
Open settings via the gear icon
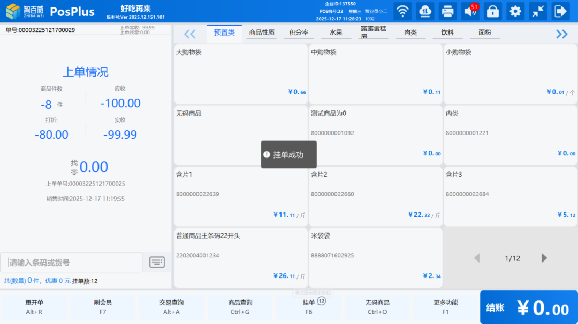click(515, 11)
